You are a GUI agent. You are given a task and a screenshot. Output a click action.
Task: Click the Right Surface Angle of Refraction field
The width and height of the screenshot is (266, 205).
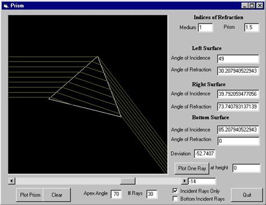[238, 106]
